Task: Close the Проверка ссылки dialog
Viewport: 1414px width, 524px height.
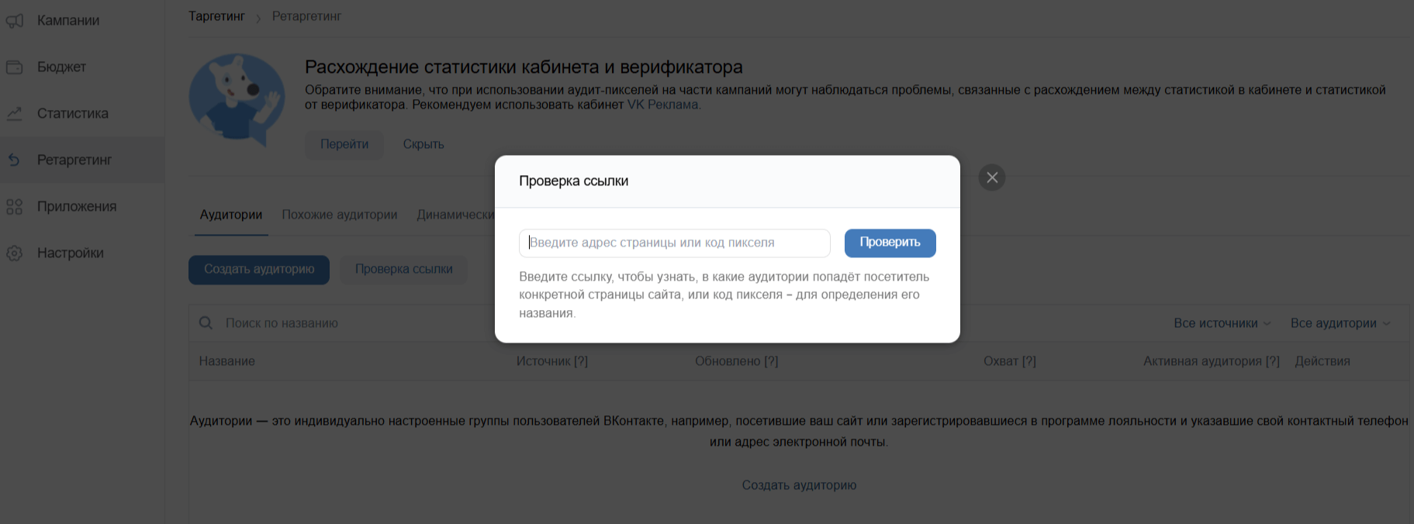Action: 991,178
